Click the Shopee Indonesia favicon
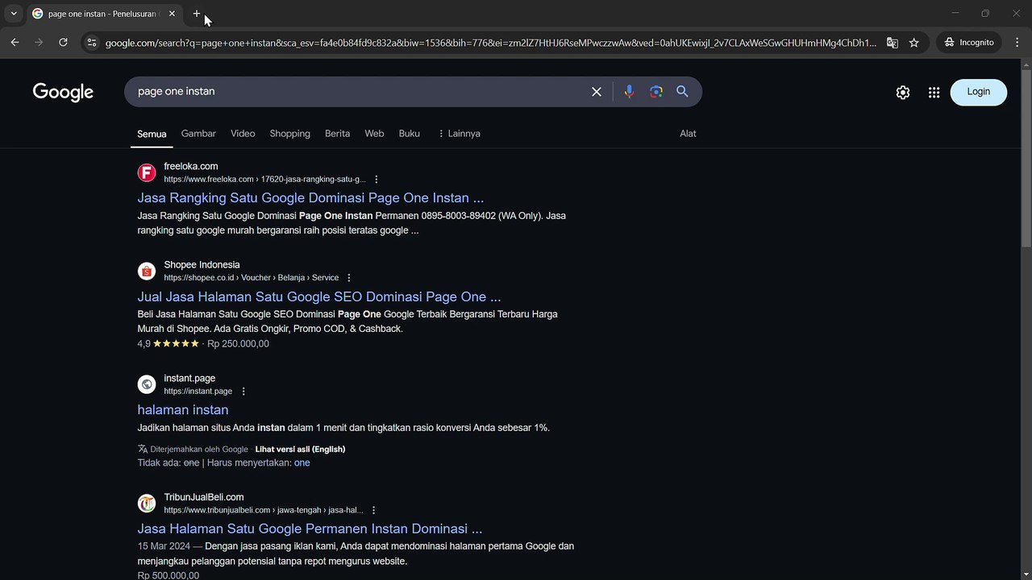The width and height of the screenshot is (1032, 580). click(147, 271)
